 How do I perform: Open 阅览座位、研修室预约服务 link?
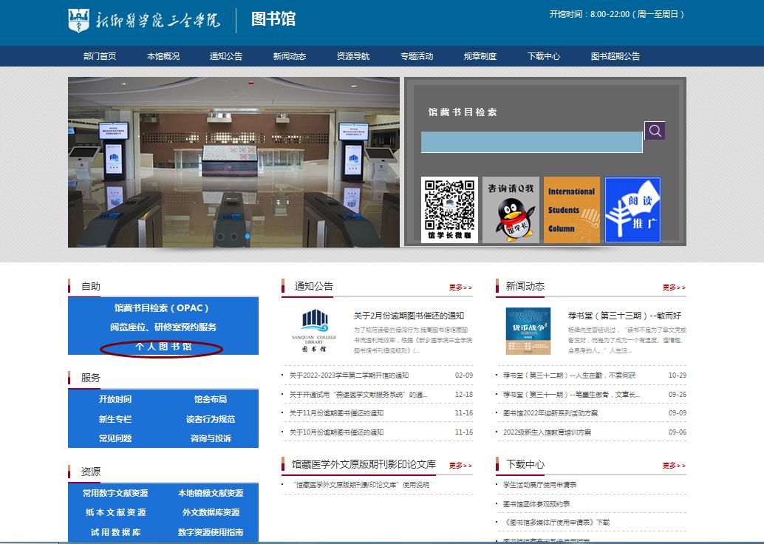tap(163, 327)
